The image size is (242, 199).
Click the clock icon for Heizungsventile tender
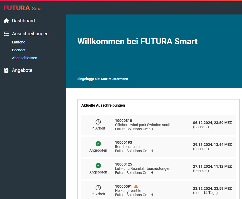coord(98,188)
